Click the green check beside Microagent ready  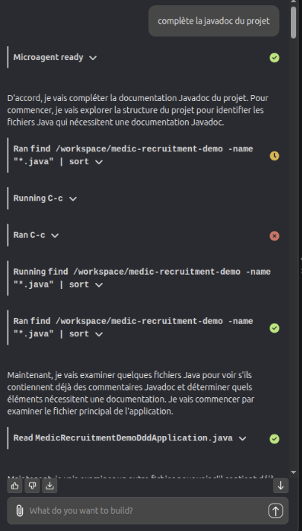coord(274,58)
